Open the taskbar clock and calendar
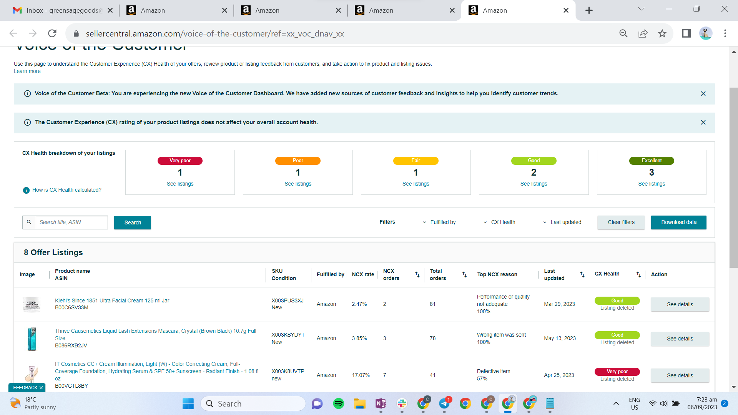738x415 pixels. point(702,403)
